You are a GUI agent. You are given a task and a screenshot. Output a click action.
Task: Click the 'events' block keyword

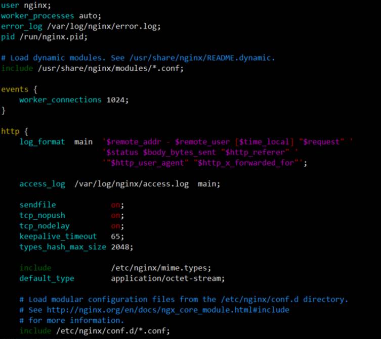[15, 89]
